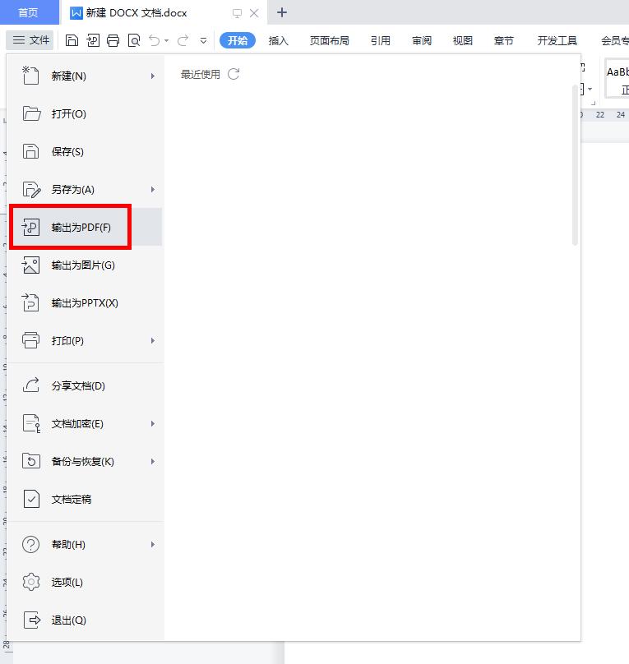Click the recent files panel scrollbar

(x=575, y=165)
